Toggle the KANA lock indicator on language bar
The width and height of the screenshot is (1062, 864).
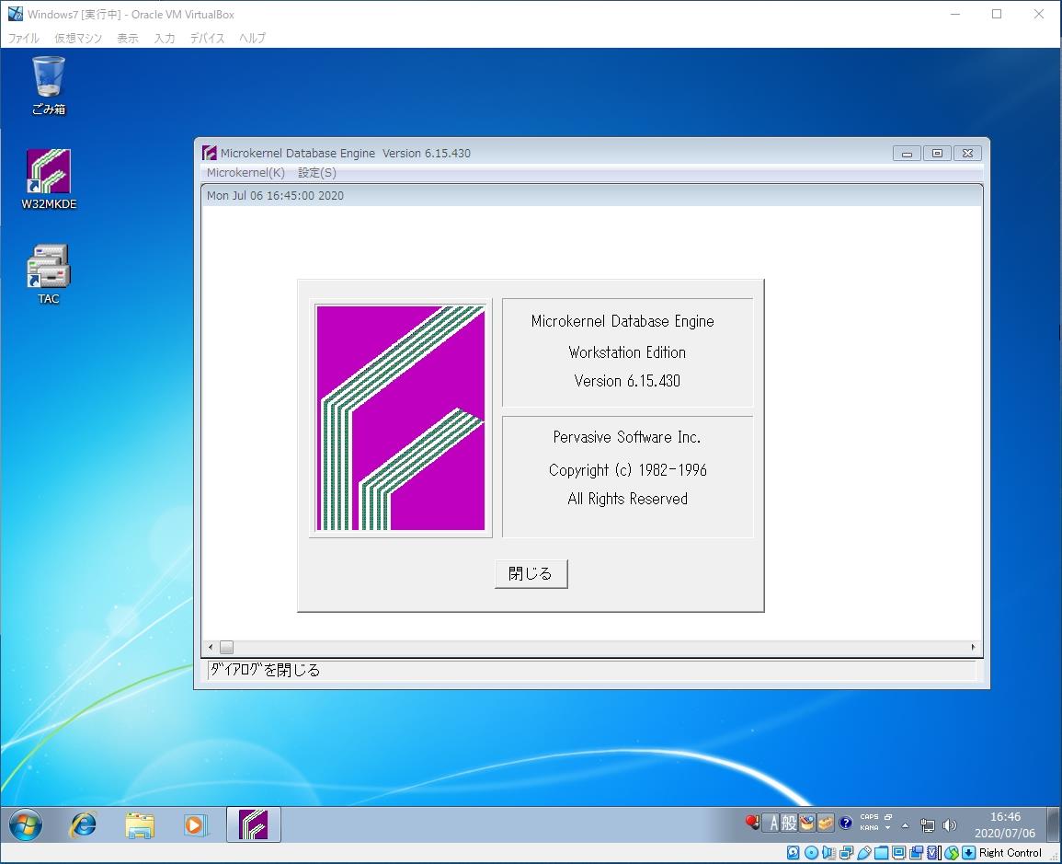tap(869, 828)
